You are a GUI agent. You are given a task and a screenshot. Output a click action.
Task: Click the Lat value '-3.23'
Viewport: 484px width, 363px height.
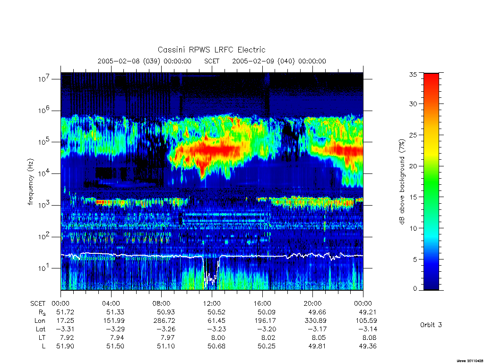coord(216,329)
